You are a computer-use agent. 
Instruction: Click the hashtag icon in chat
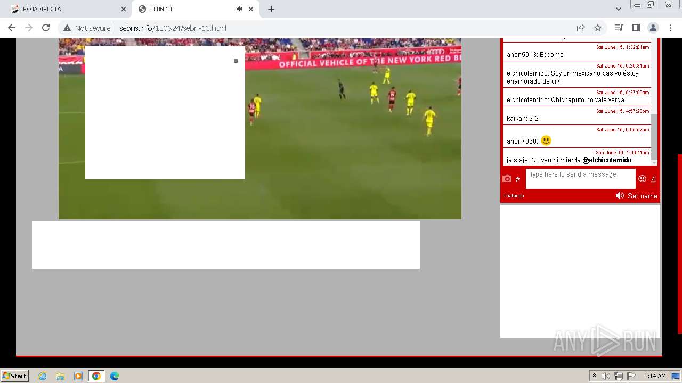point(518,179)
